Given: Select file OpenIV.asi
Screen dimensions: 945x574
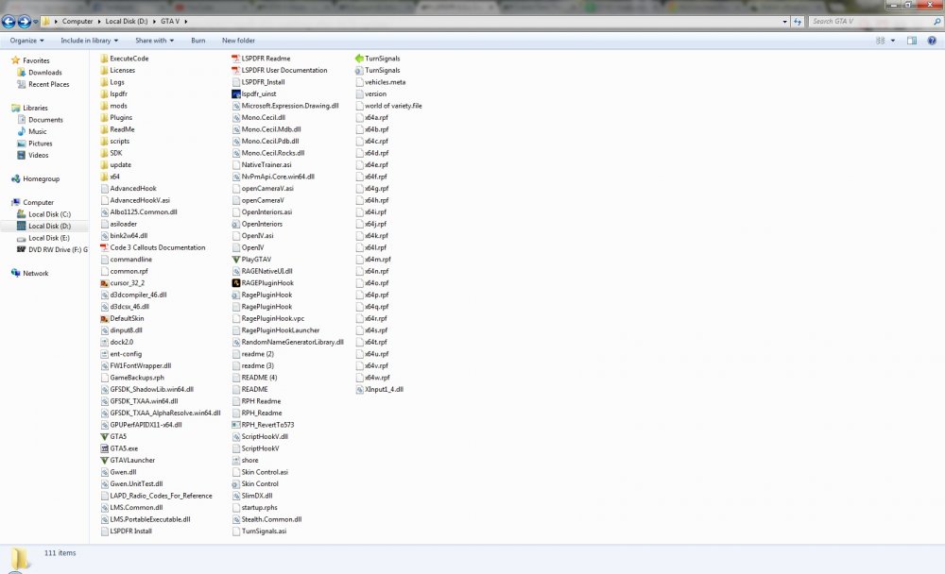Looking at the screenshot, I should (253, 235).
